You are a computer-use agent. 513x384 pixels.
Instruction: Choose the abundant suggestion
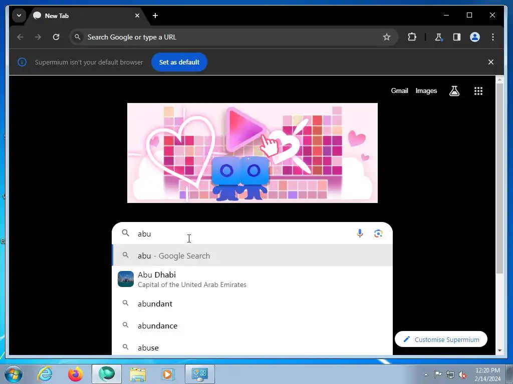pyautogui.click(x=252, y=303)
